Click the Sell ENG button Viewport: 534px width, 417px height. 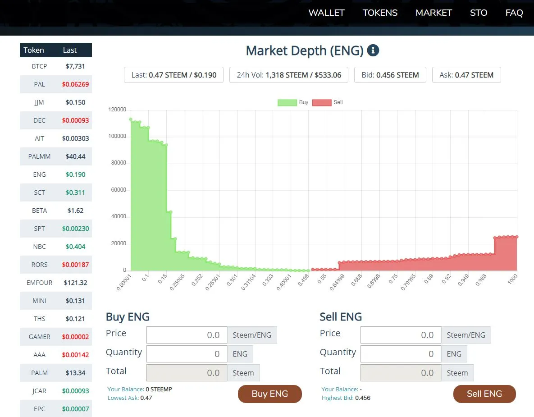click(x=484, y=394)
